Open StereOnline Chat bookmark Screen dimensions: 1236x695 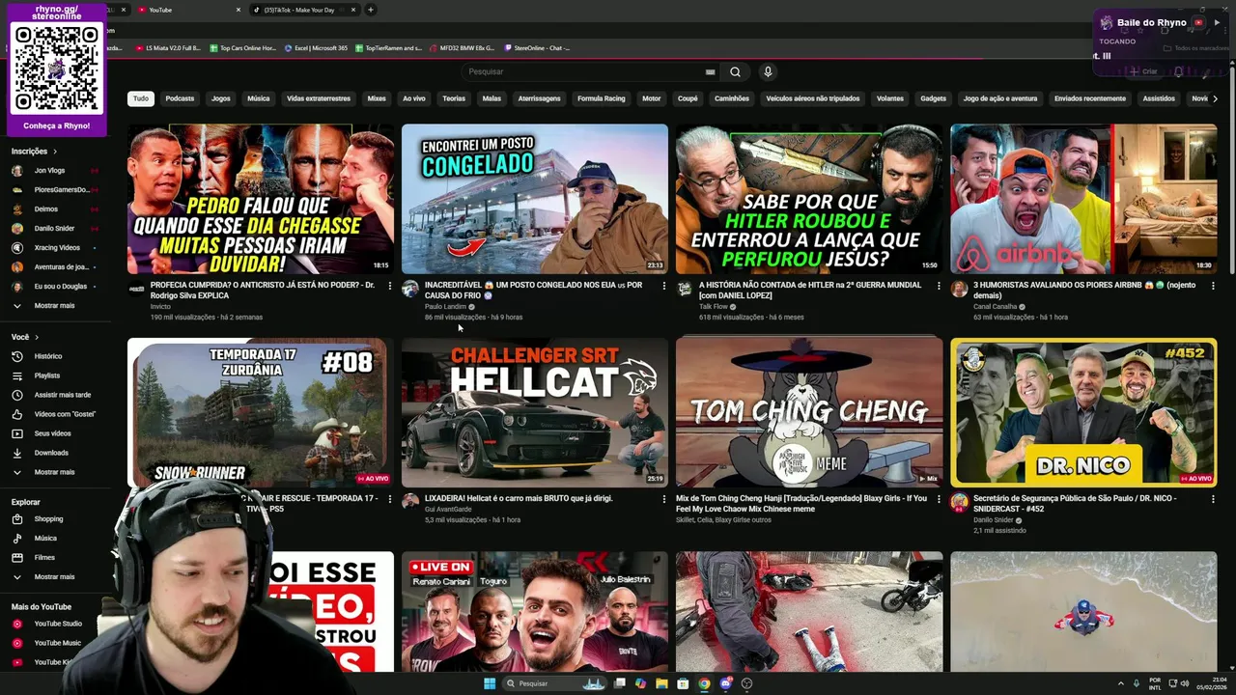[536, 47]
